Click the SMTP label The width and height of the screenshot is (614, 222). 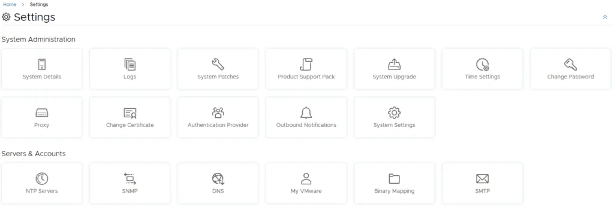point(483,191)
